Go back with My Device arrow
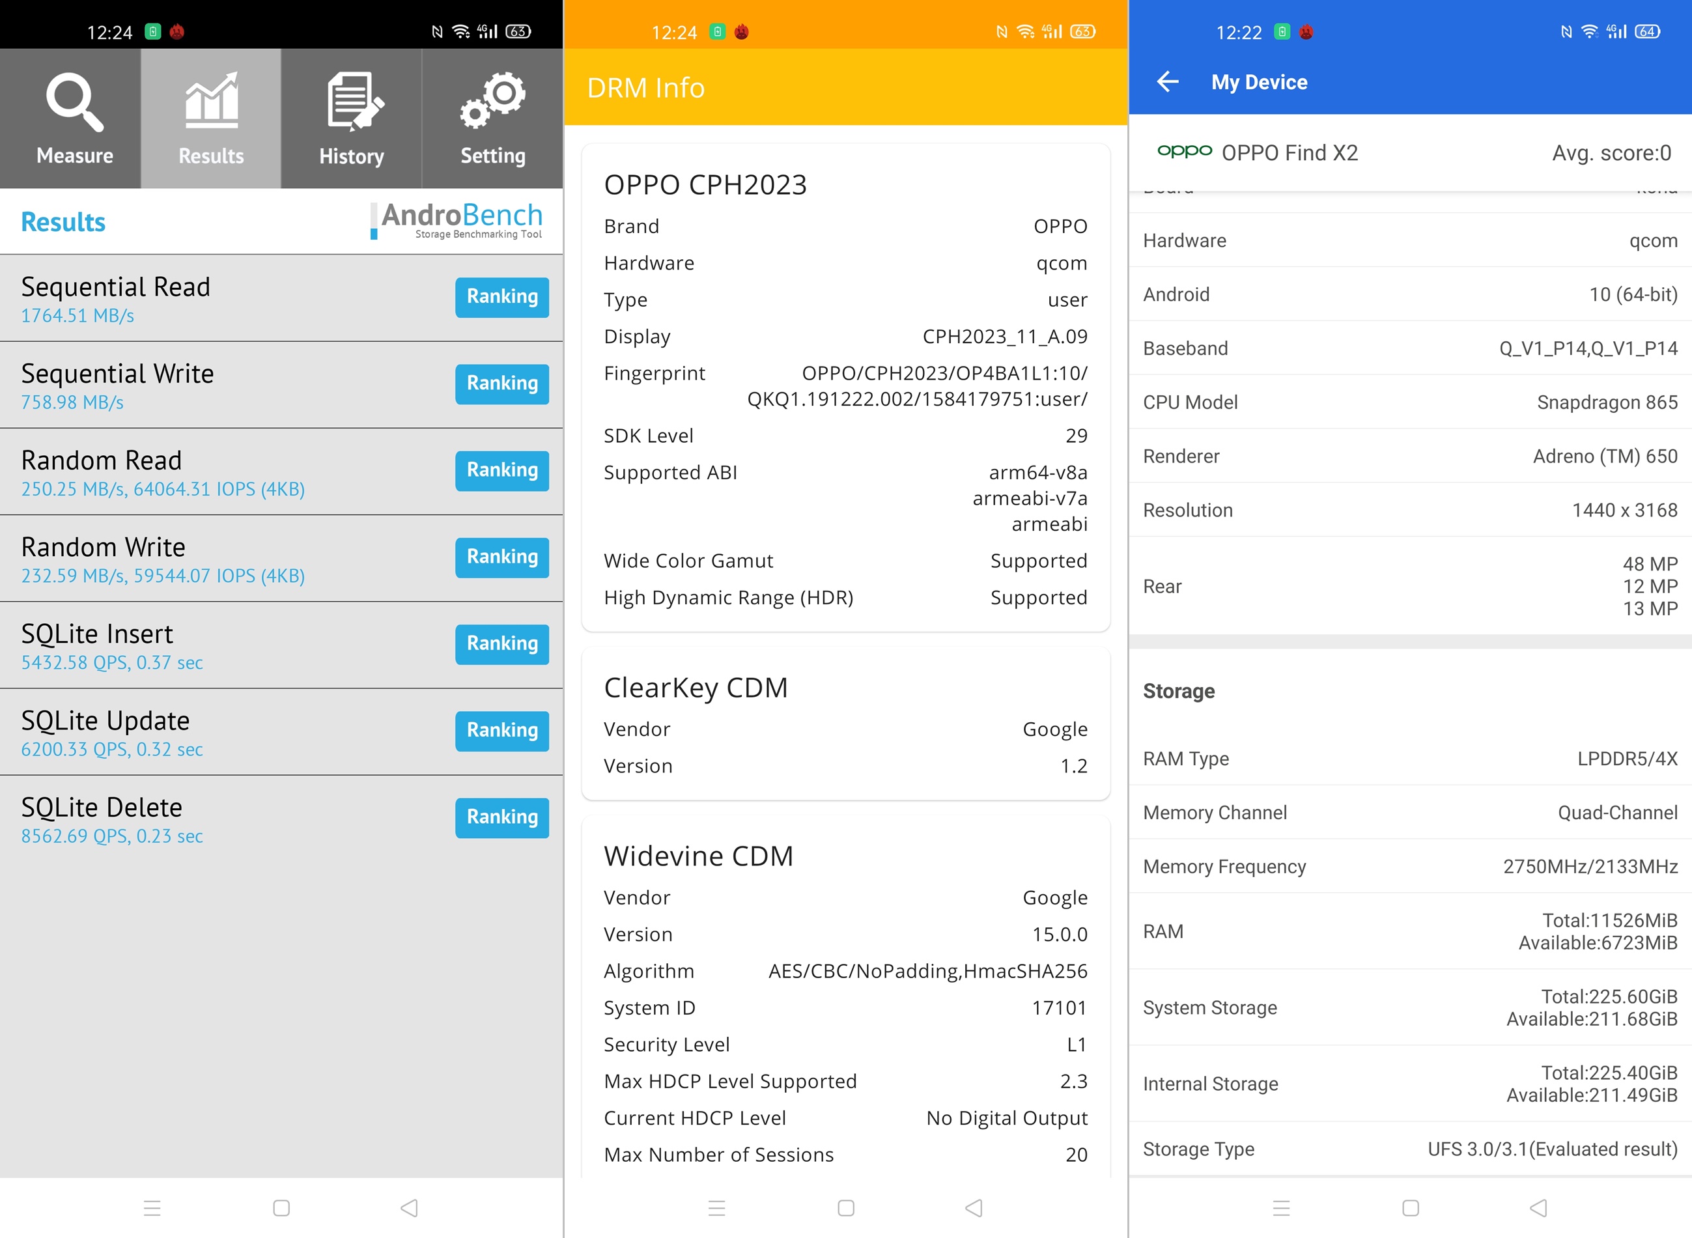Image resolution: width=1692 pixels, height=1238 pixels. coord(1168,81)
